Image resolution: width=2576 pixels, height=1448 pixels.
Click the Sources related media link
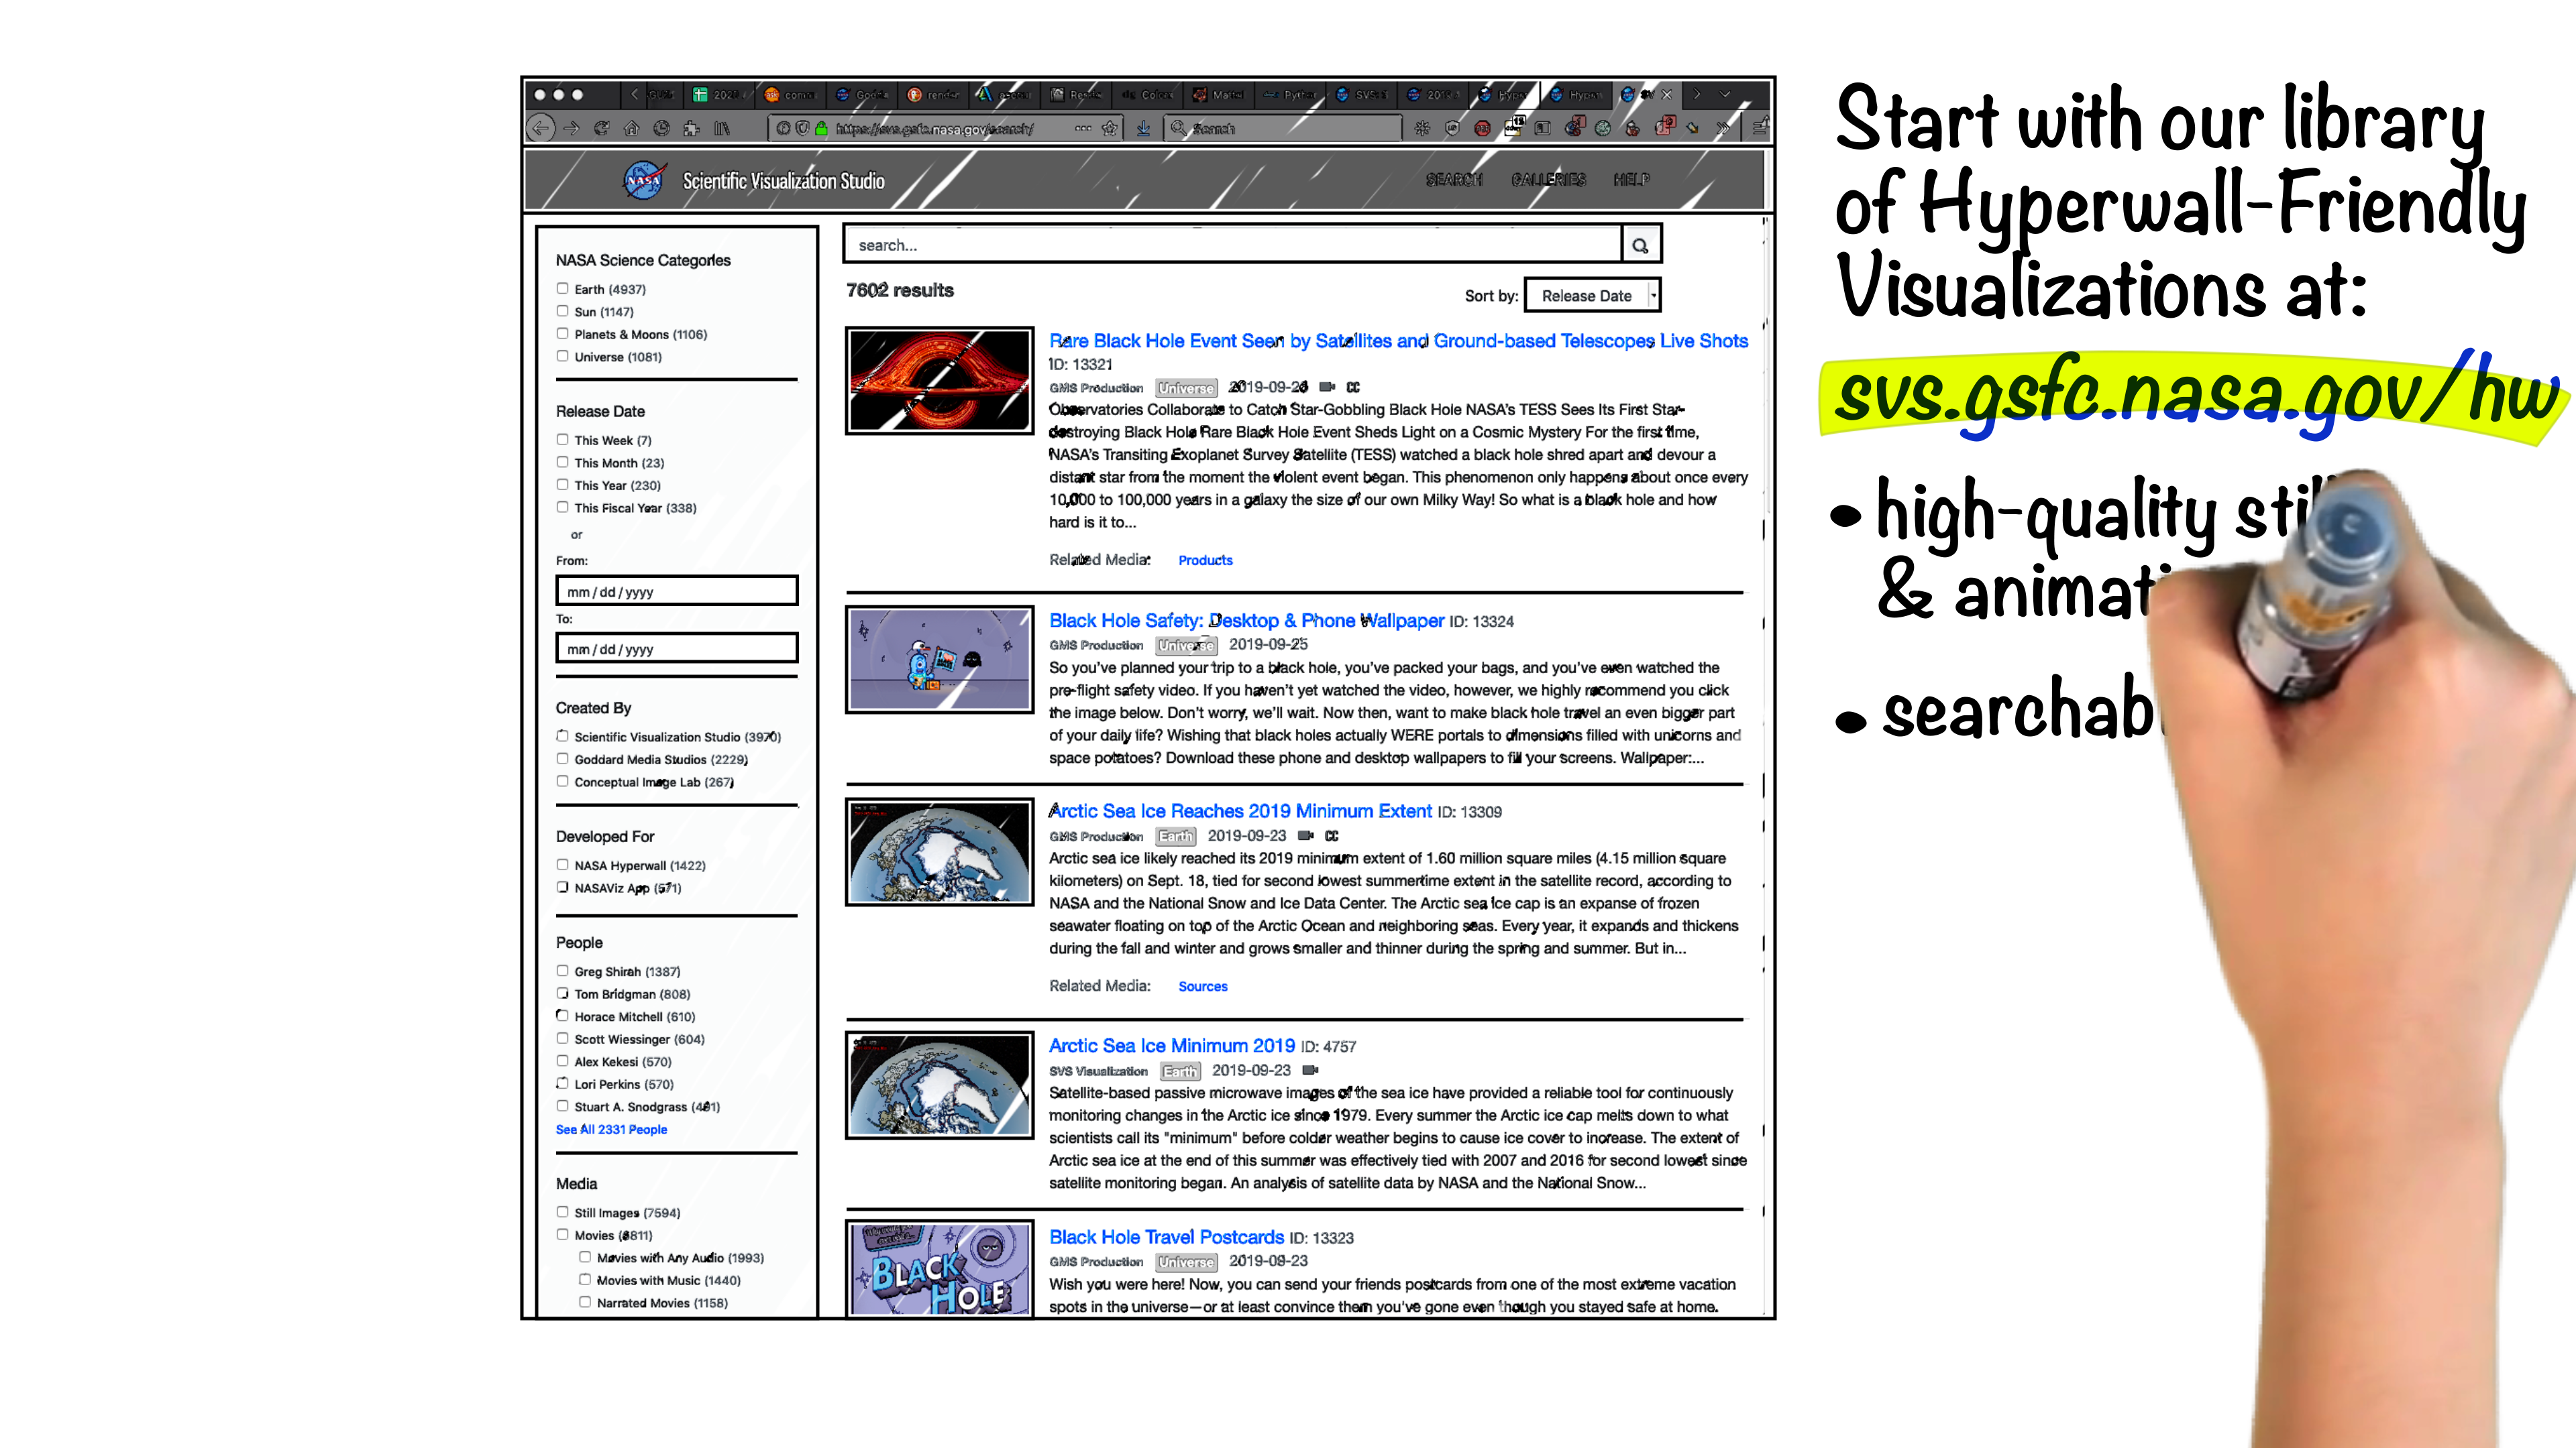1202,986
